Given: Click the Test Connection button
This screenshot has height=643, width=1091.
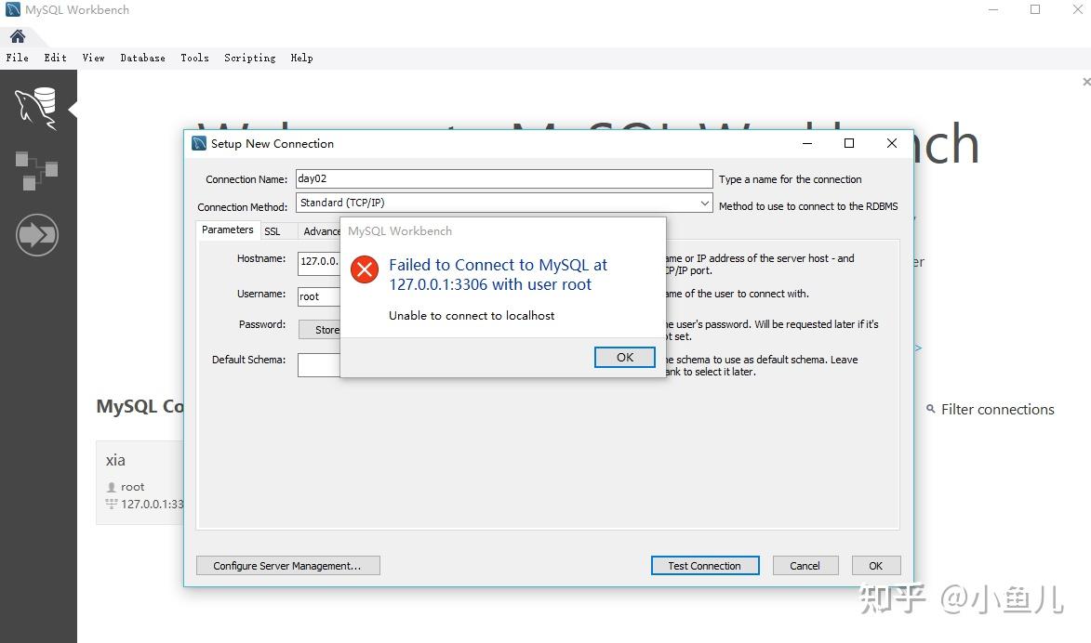Looking at the screenshot, I should (704, 565).
